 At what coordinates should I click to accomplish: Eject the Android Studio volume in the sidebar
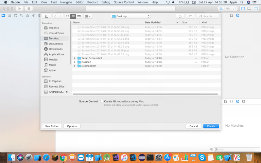(x=67, y=92)
